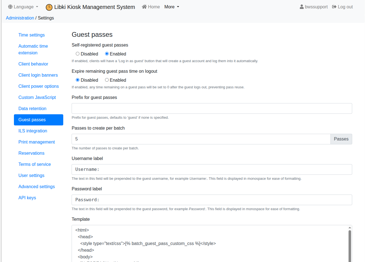This screenshot has width=365, height=262.
Task: Expand the More menu in navbar
Action: (x=172, y=7)
